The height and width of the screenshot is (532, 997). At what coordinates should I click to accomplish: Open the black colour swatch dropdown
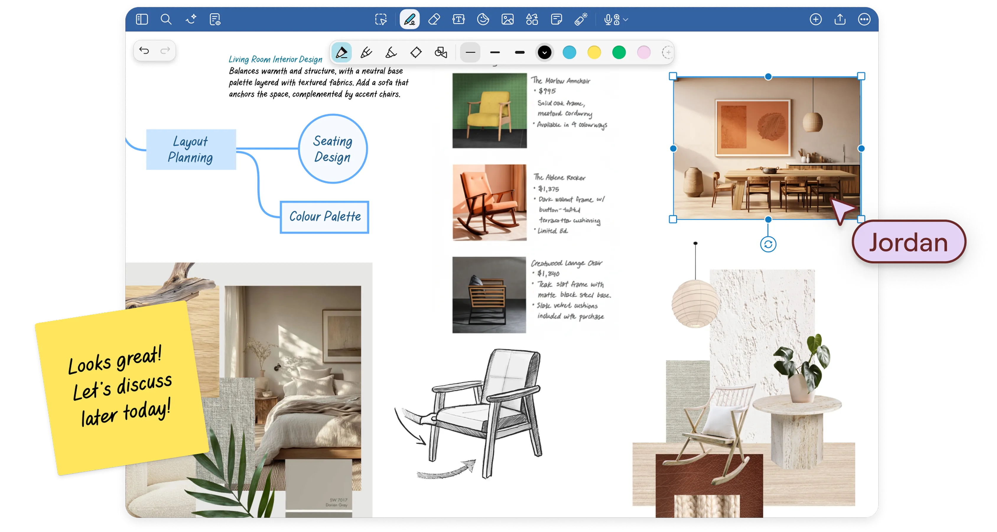pyautogui.click(x=544, y=52)
